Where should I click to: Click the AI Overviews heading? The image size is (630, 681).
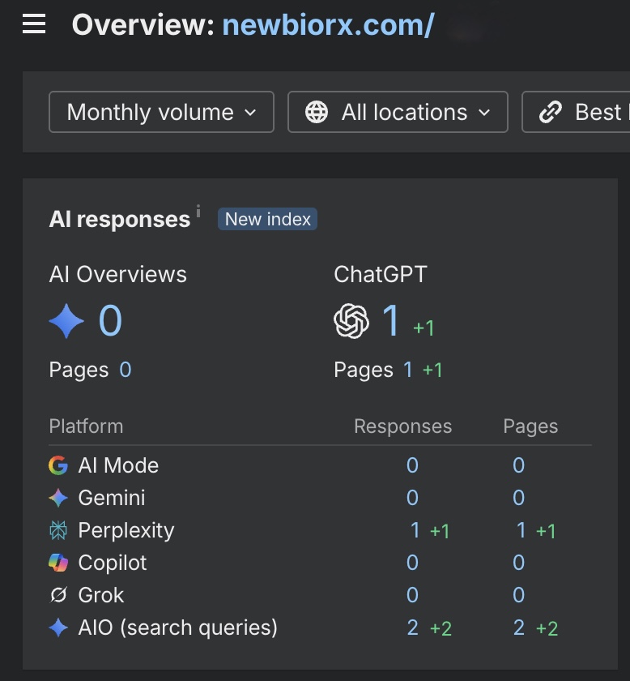[117, 275]
